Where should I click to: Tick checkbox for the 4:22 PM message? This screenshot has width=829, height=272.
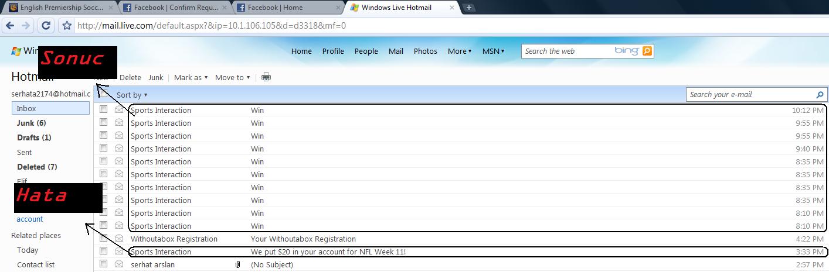point(103,238)
